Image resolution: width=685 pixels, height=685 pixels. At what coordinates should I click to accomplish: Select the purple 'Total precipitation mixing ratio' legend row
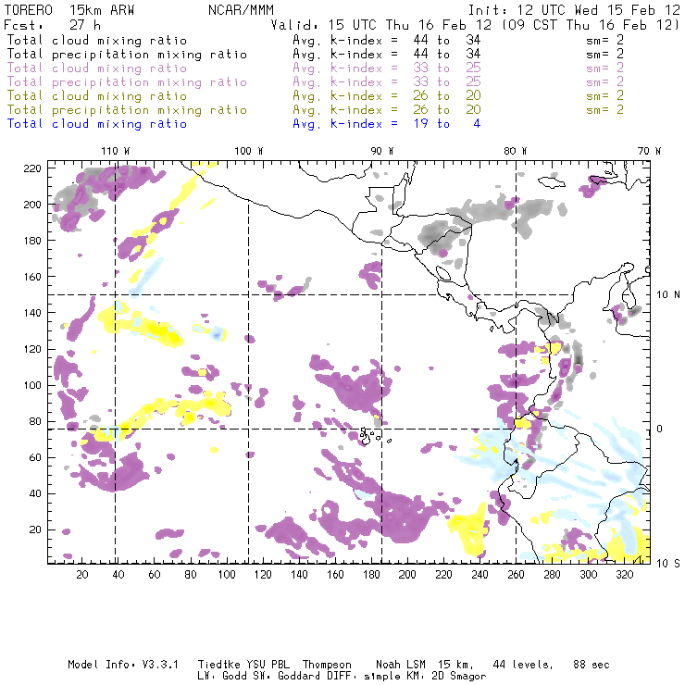click(316, 82)
